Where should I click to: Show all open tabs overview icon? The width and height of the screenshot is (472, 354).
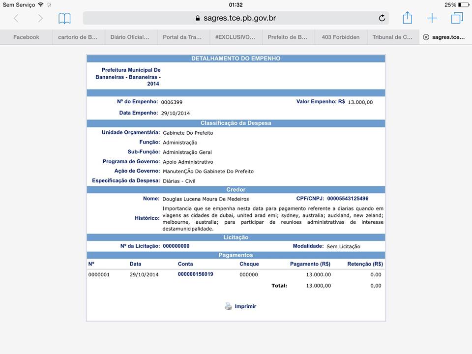pyautogui.click(x=457, y=18)
